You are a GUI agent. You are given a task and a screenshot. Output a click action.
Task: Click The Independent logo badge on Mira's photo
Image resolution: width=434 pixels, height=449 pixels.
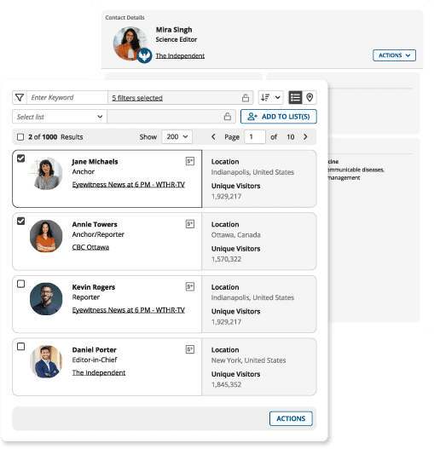(144, 55)
